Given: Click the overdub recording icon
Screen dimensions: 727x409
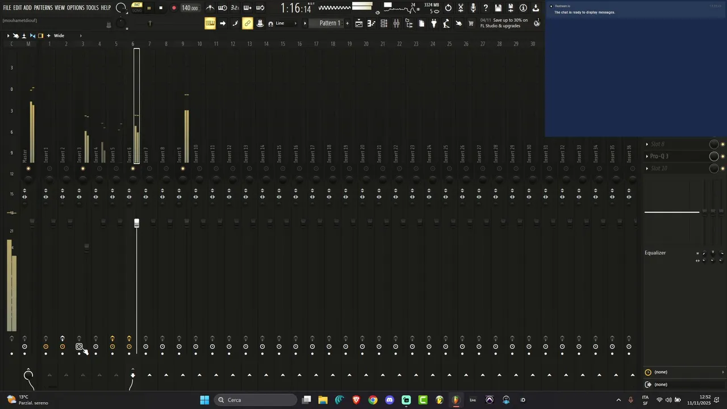Looking at the screenshot, I should point(248,8).
